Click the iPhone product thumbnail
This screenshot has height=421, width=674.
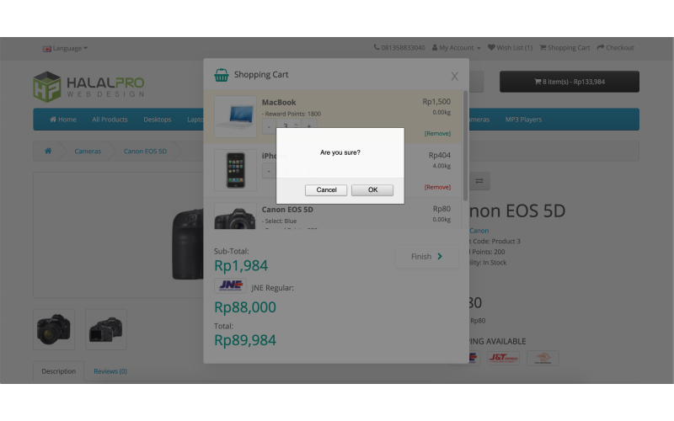(x=235, y=170)
